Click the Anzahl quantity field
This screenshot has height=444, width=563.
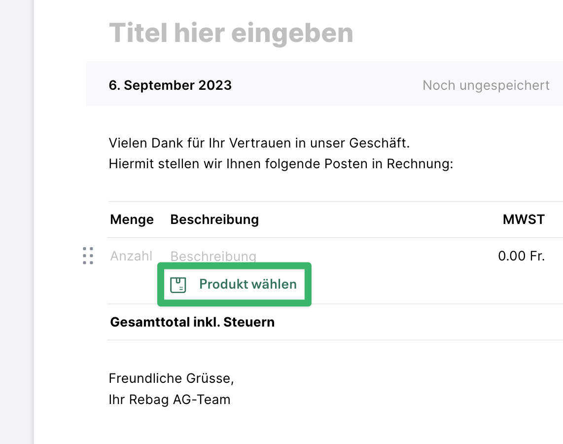[131, 256]
